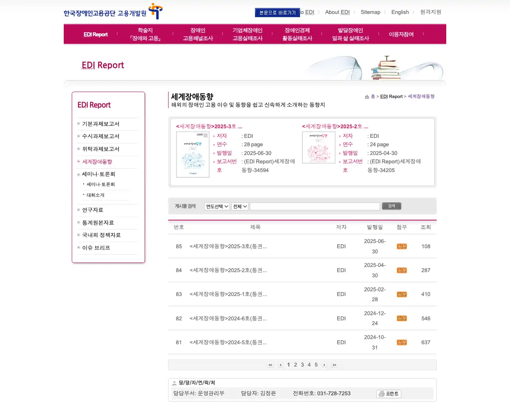Open 원문 document for 2024-5호 entry

click(402, 342)
